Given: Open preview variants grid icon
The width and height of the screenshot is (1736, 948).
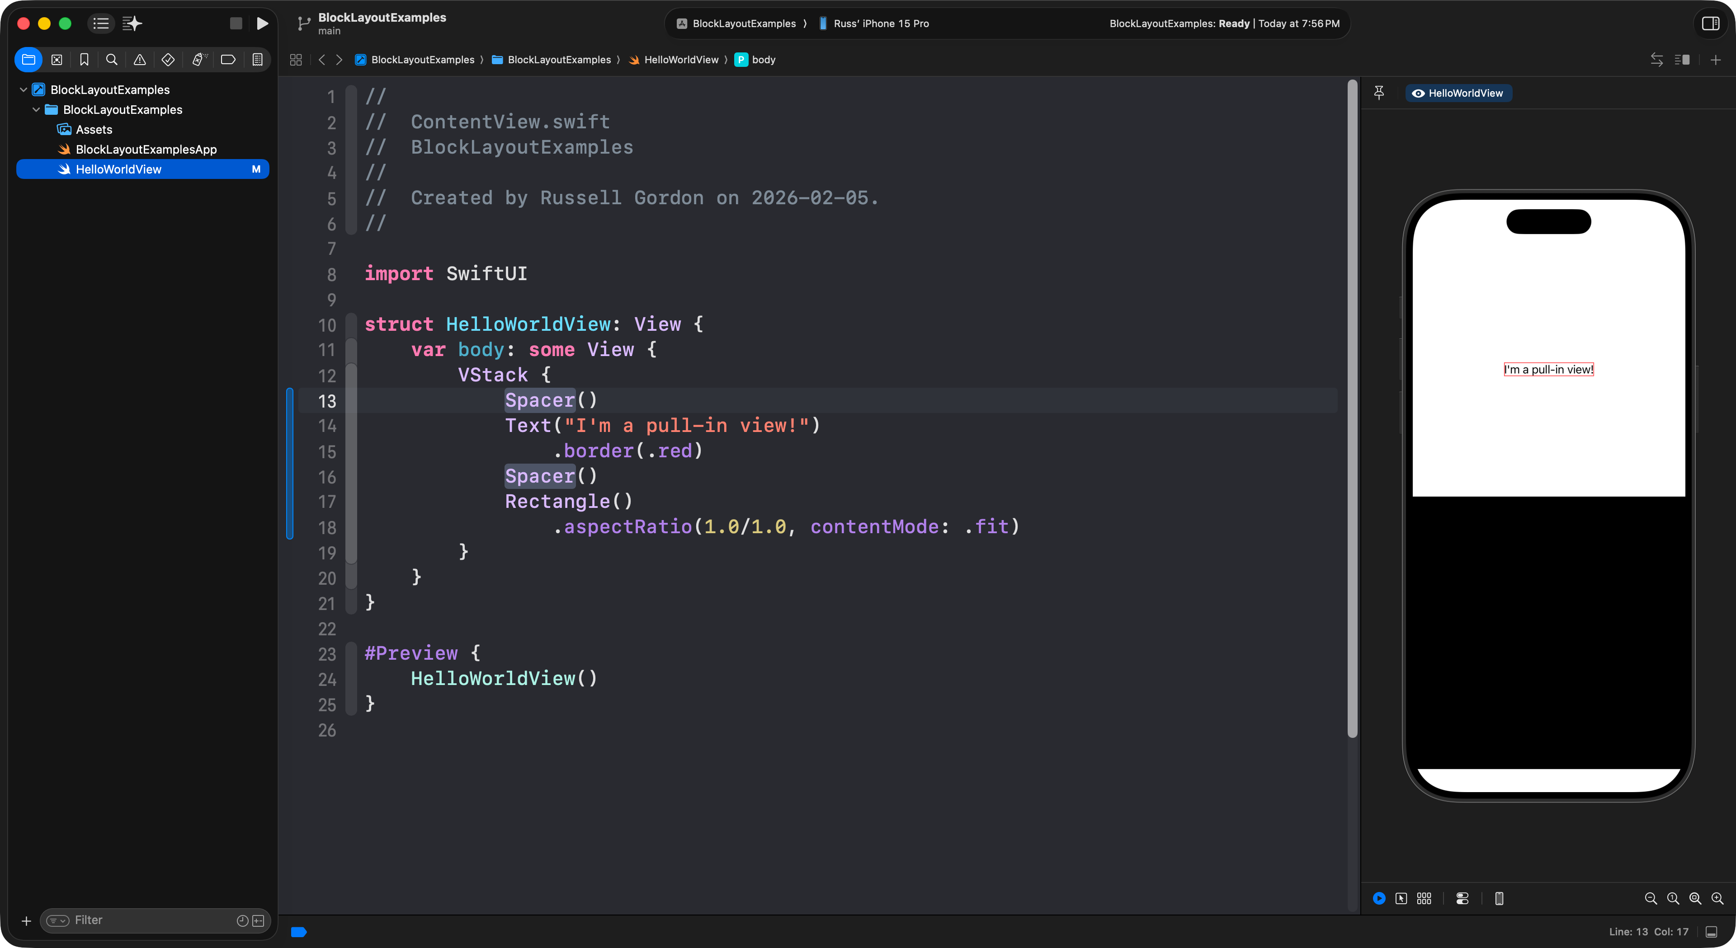Looking at the screenshot, I should tap(1424, 898).
